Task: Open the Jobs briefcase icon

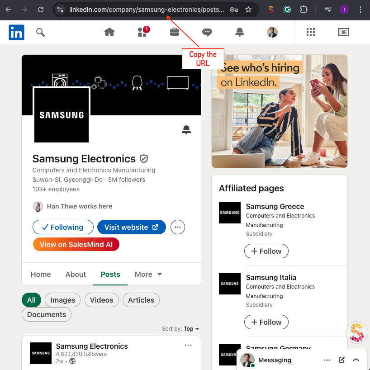Action: tap(174, 32)
